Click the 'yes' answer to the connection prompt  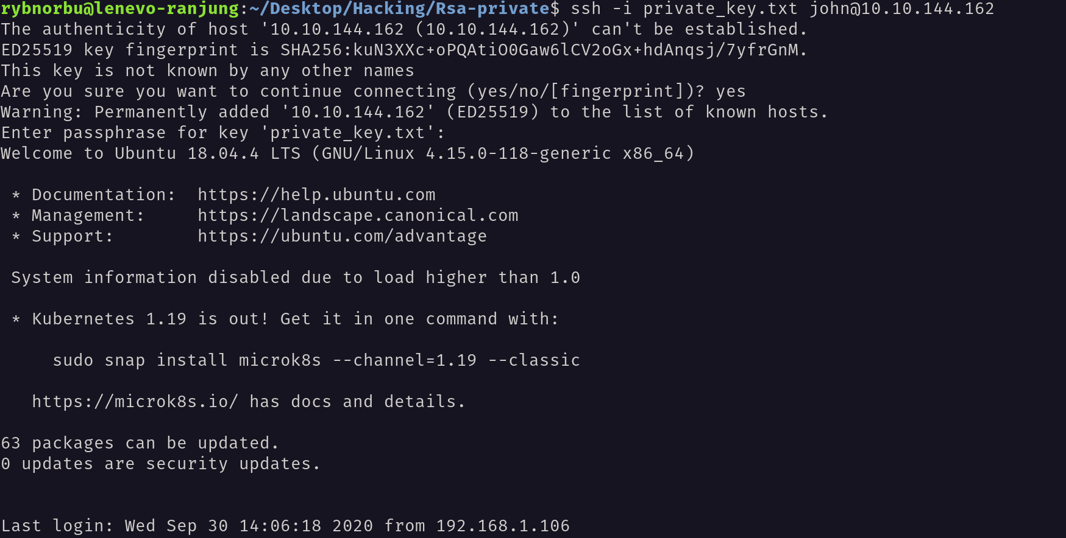[x=731, y=91]
